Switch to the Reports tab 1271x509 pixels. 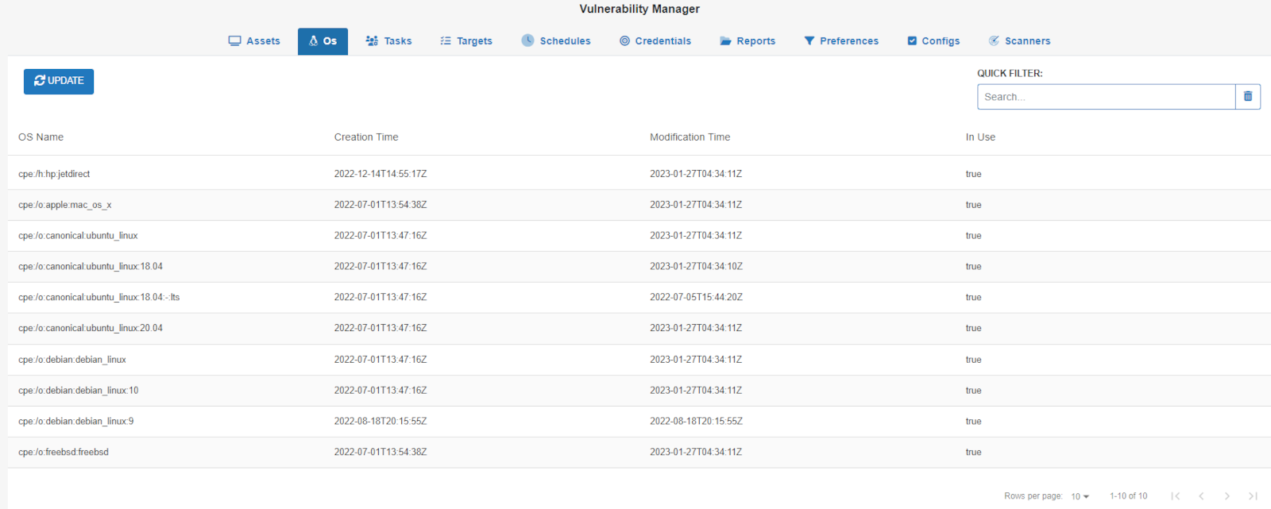[x=748, y=41]
